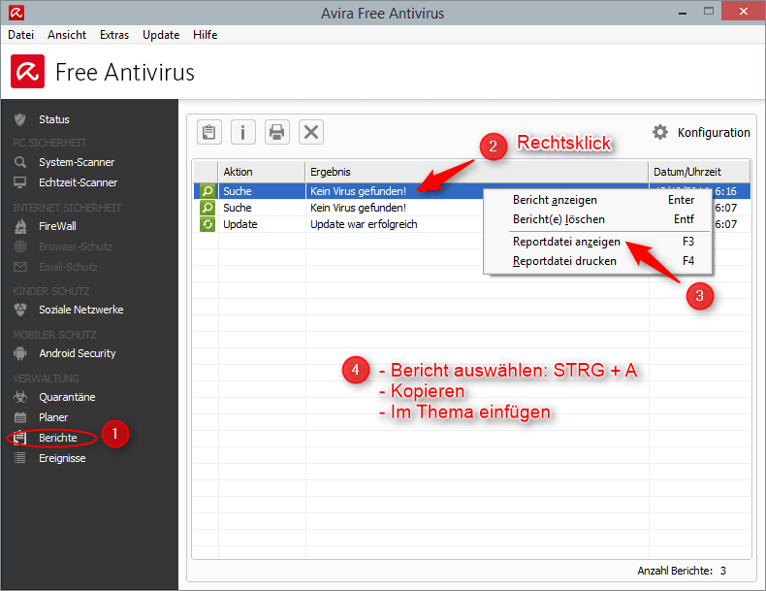Click the Avira logo in header
Image resolution: width=766 pixels, height=591 pixels.
27,72
